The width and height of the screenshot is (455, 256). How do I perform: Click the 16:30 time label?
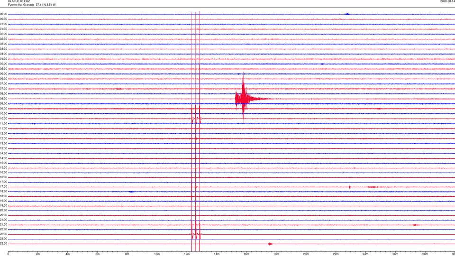3,177
